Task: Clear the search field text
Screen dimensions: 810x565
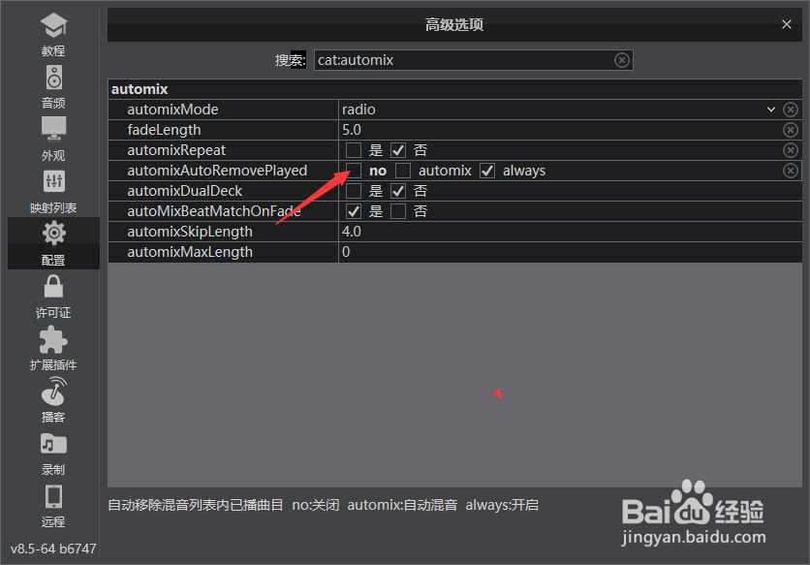Action: pos(622,60)
